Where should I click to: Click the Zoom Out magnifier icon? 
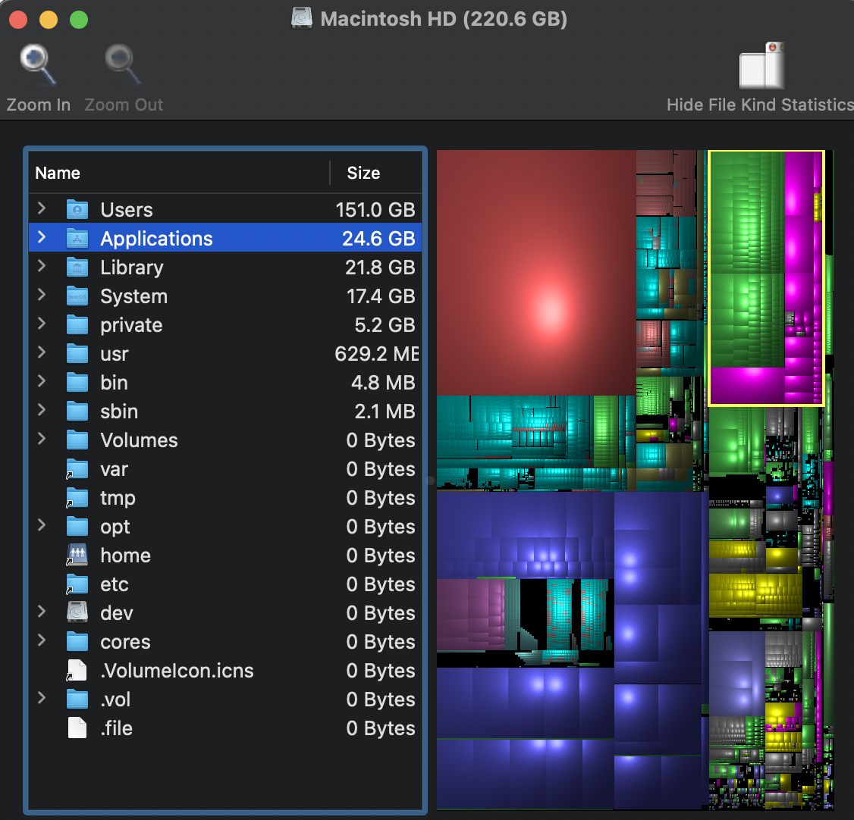click(123, 65)
